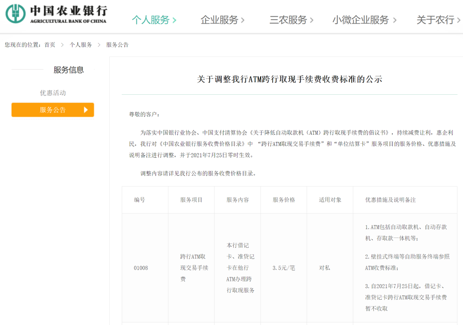Image resolution: width=463 pixels, height=325 pixels.
Task: Open the 关于农行 menu
Action: pos(436,20)
